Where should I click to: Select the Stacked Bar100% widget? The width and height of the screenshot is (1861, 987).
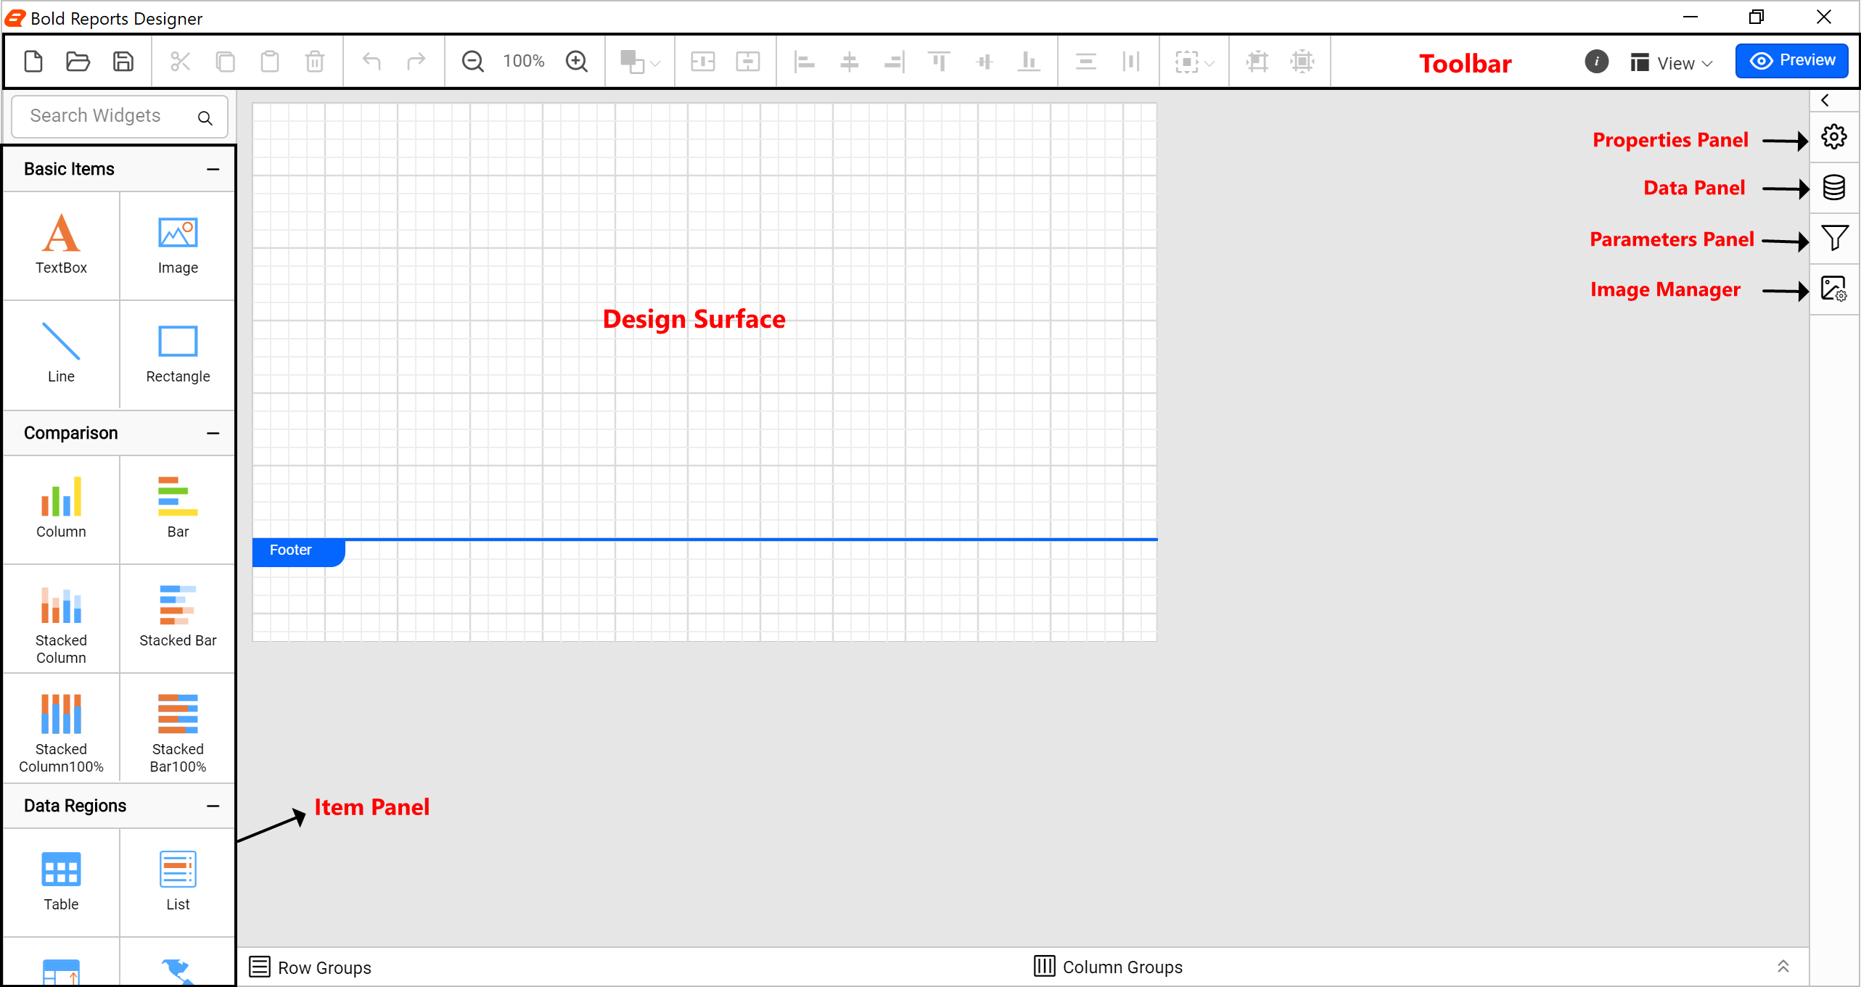tap(178, 727)
